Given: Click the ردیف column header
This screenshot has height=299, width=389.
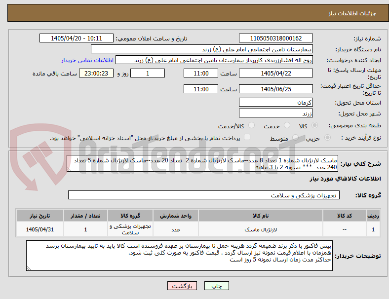Looking at the screenshot, I should pos(373,216).
